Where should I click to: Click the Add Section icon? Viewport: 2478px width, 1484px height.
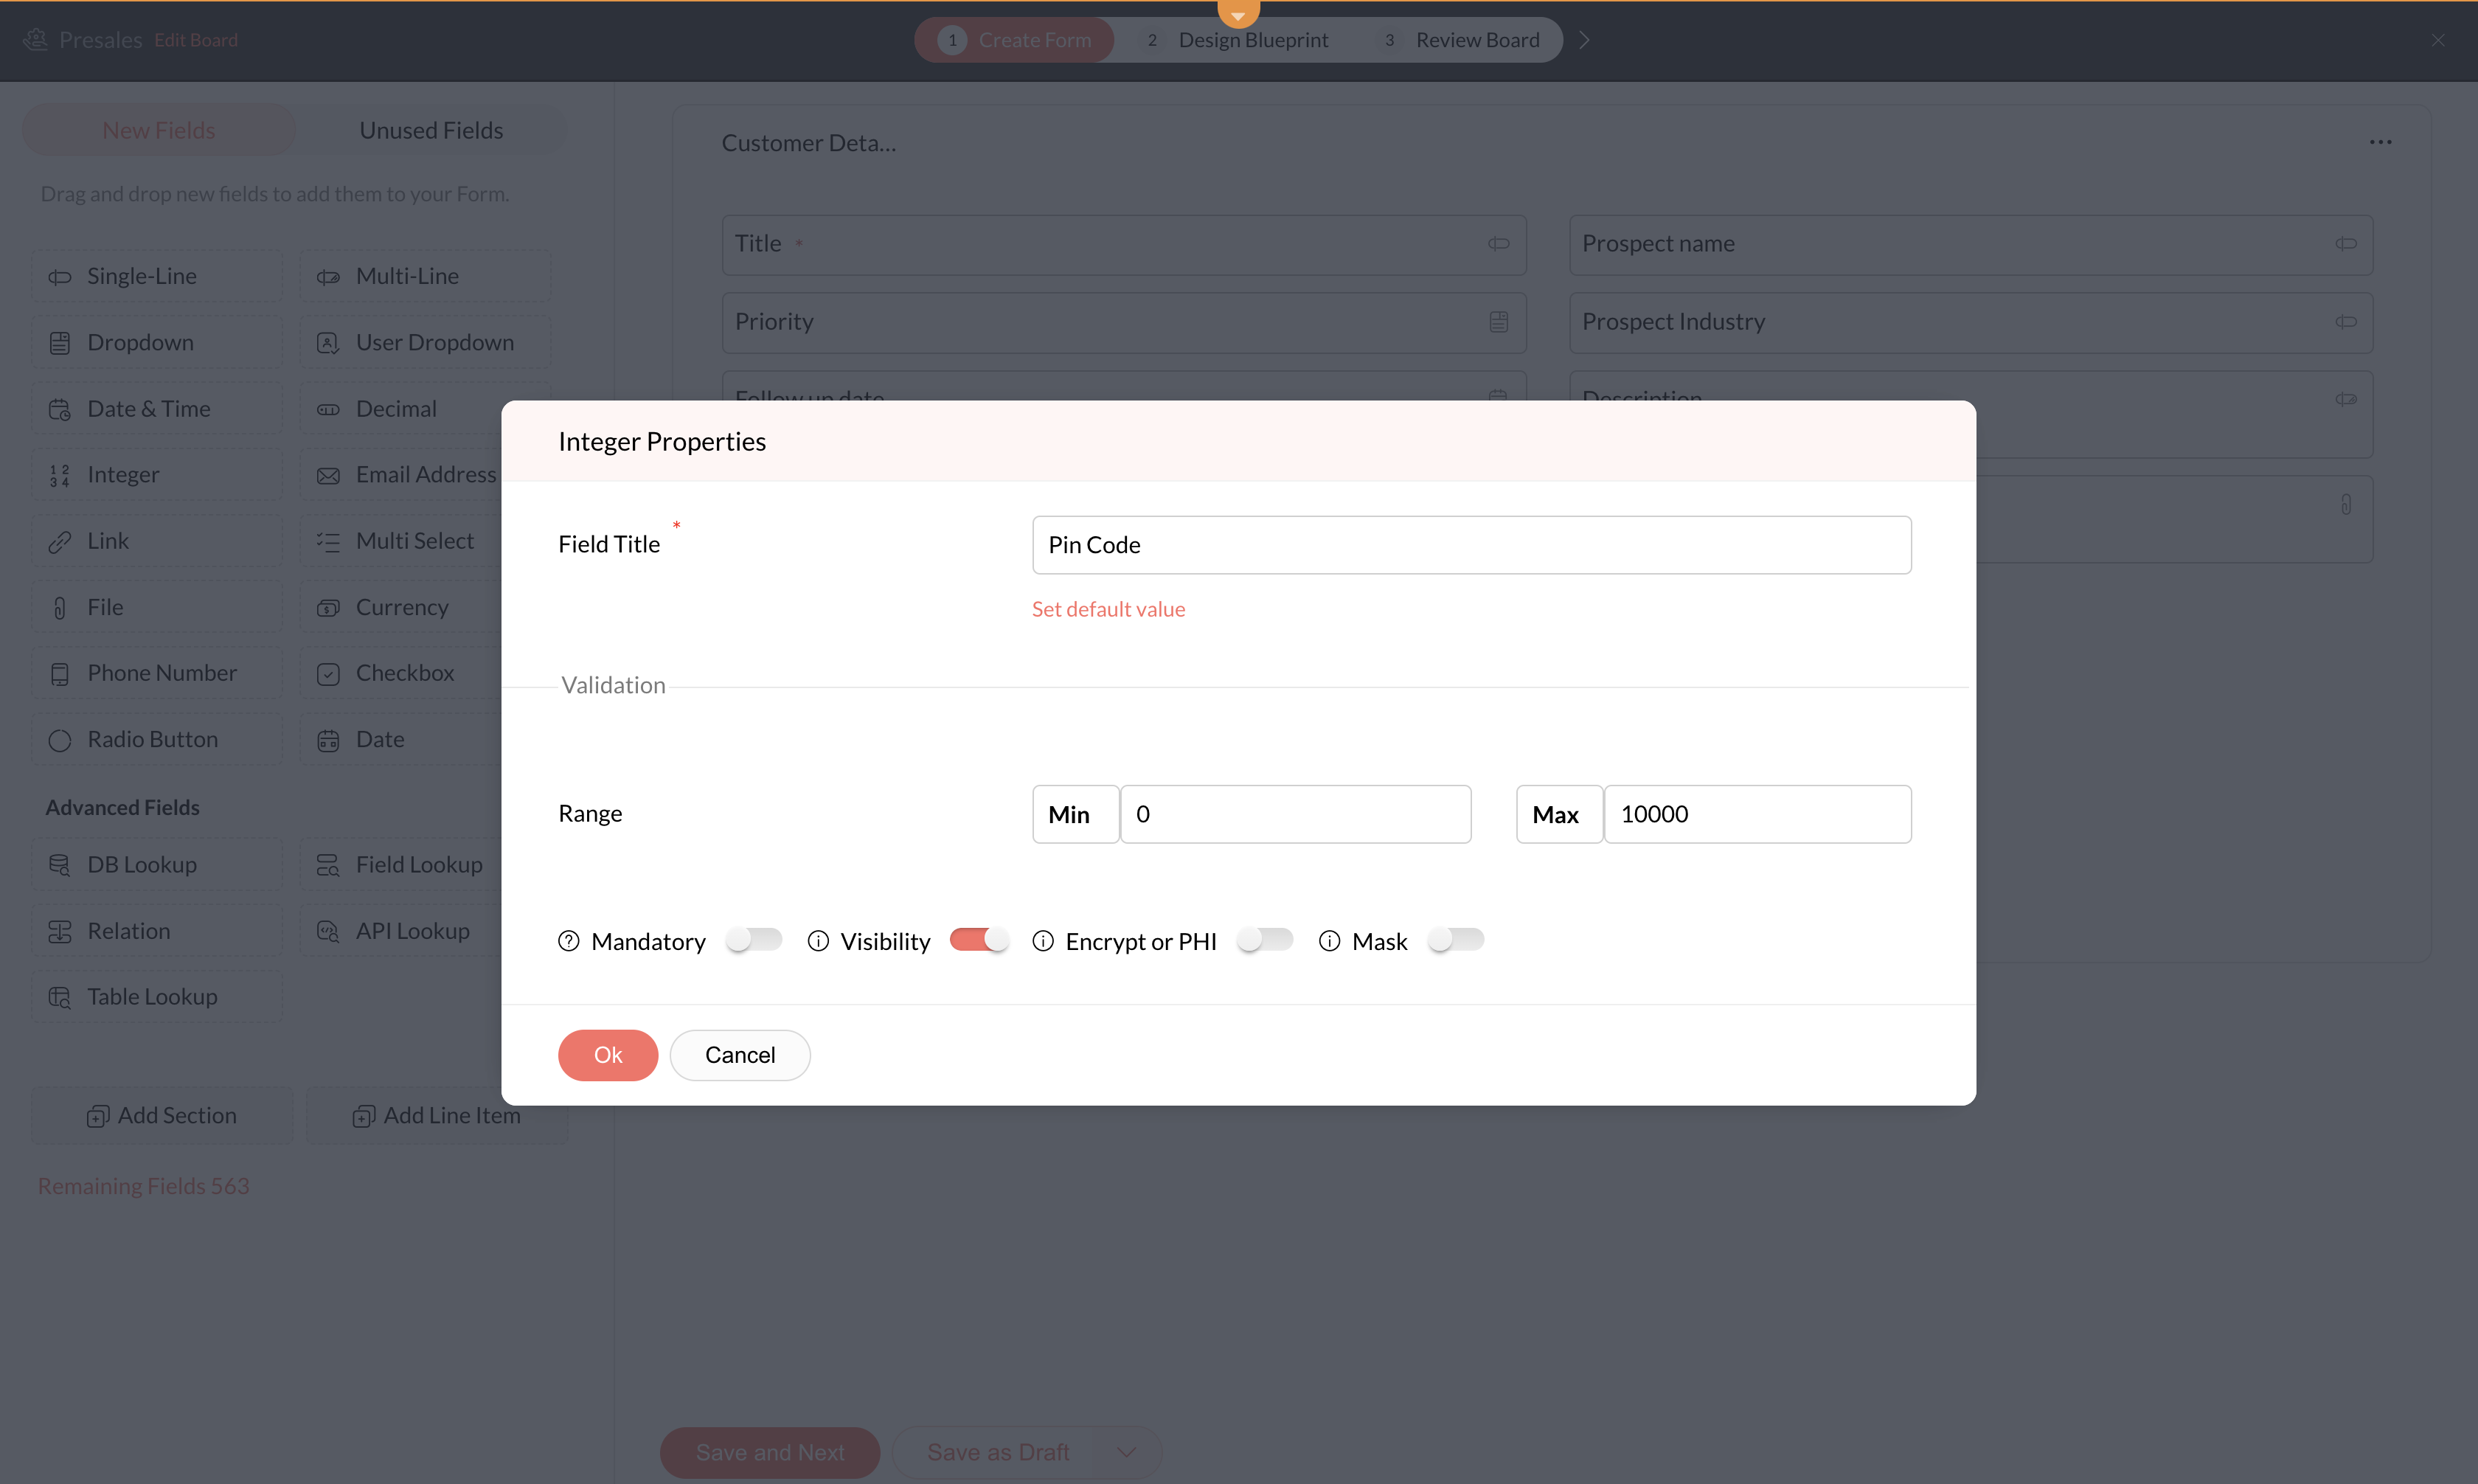[97, 1116]
